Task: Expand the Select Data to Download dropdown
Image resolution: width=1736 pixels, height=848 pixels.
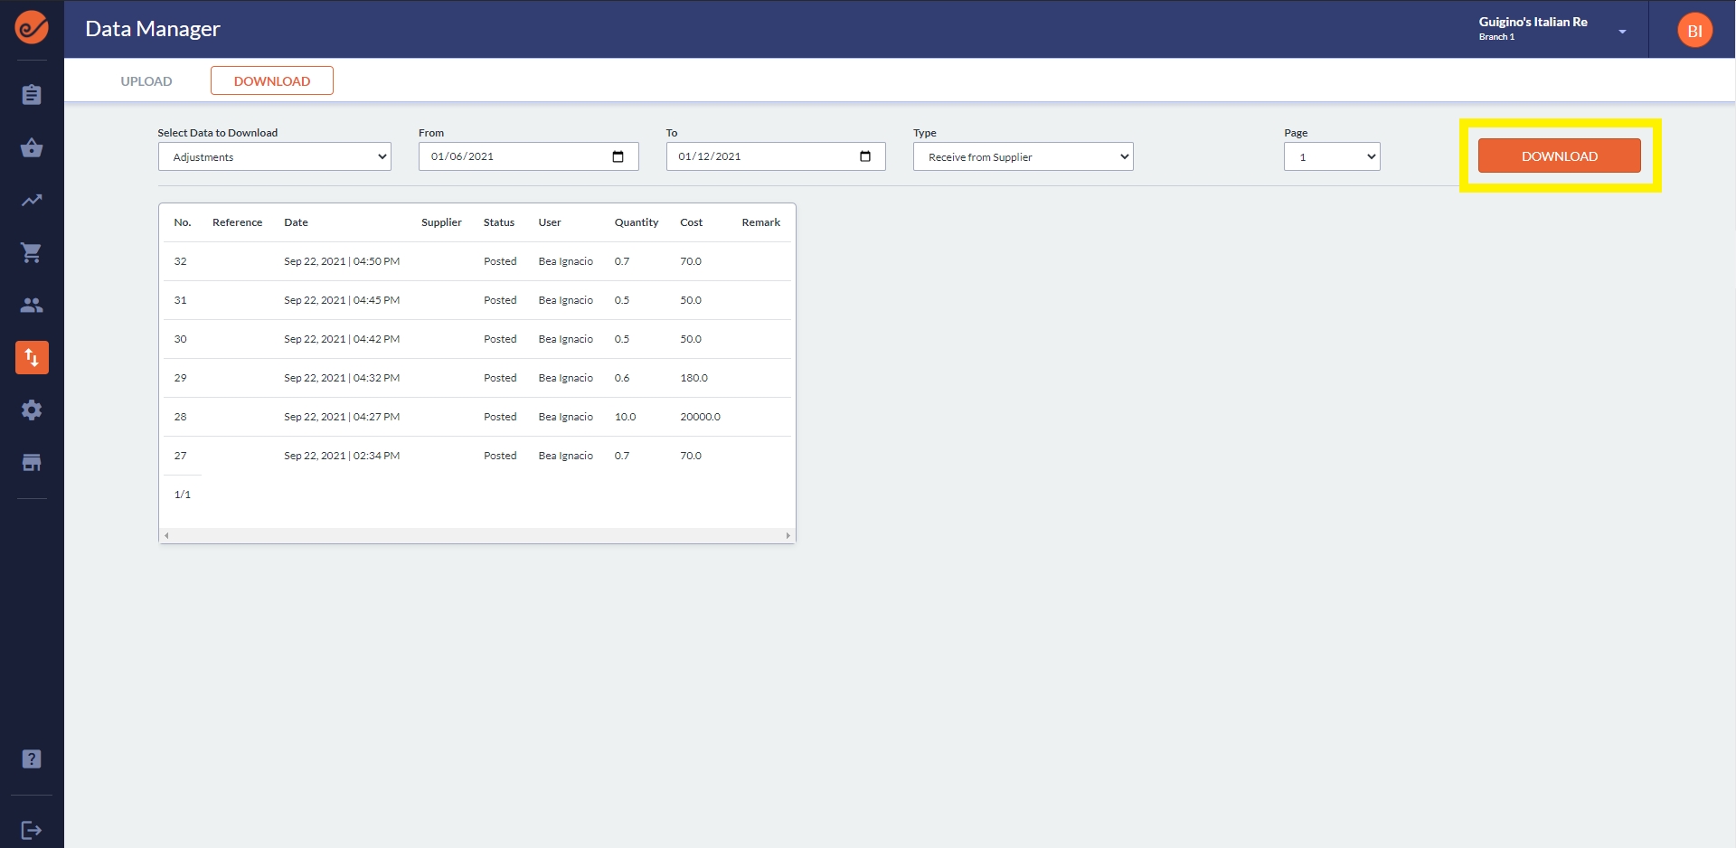Action: point(275,156)
